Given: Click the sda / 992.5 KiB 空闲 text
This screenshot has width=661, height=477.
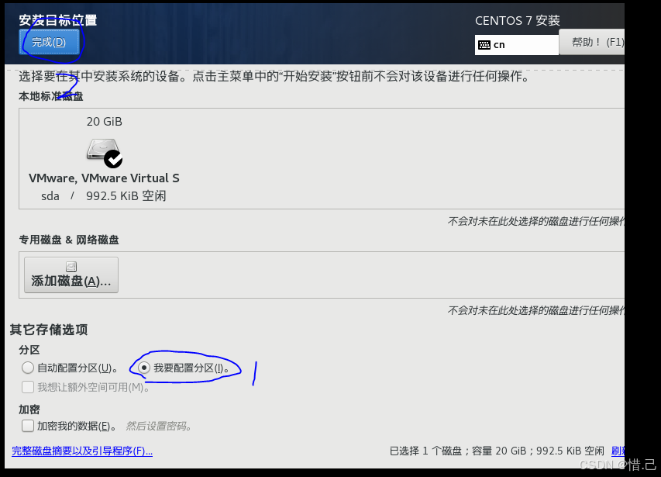Looking at the screenshot, I should click(104, 195).
